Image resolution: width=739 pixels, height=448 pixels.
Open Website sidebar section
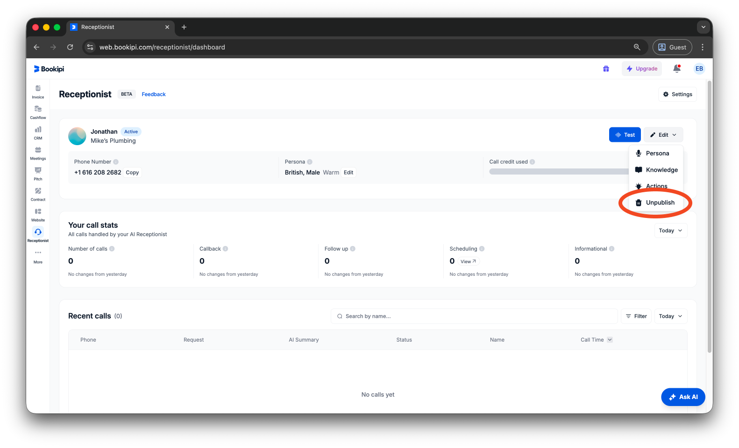pyautogui.click(x=38, y=215)
